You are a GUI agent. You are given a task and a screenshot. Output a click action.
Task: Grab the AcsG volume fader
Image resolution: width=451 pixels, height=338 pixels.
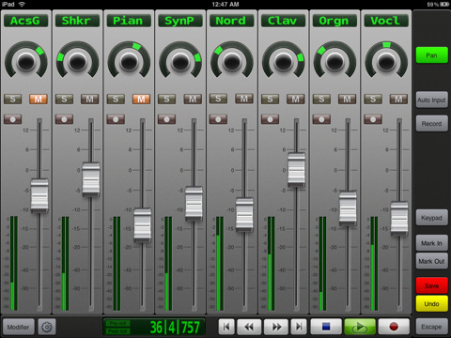click(39, 195)
